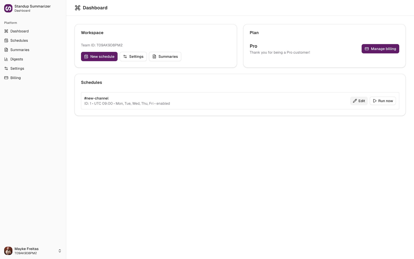The height and width of the screenshot is (259, 414).
Task: Click the clock icon next to Schedules
Action: (6, 40)
